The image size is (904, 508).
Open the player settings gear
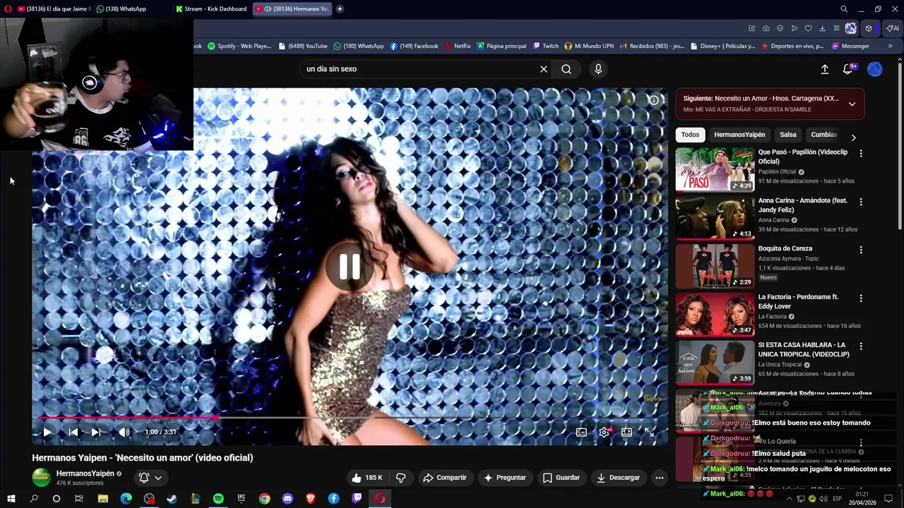604,432
